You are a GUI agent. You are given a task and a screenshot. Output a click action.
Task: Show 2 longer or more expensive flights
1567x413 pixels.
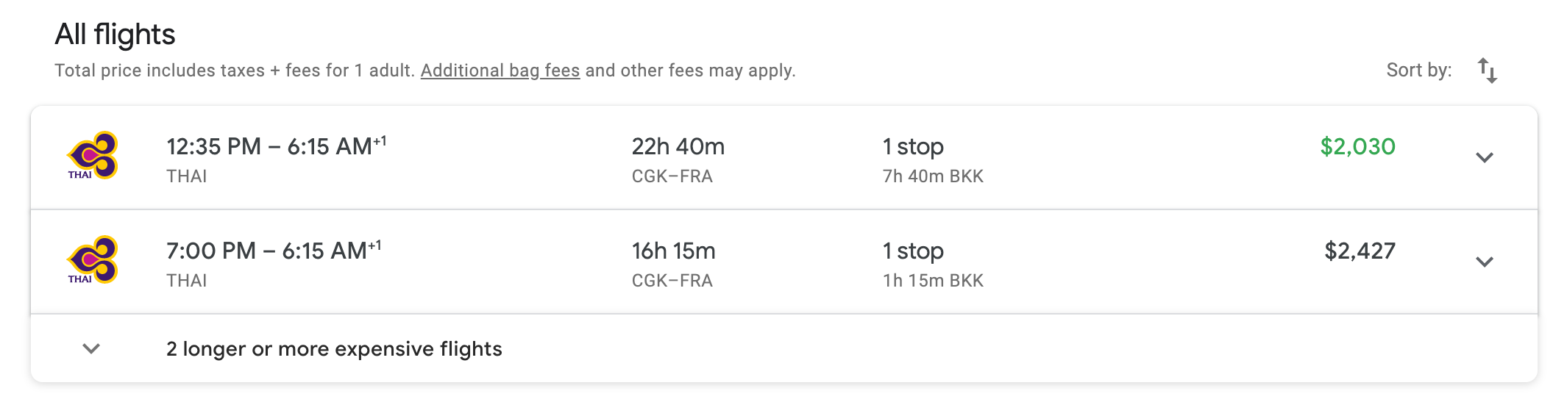[334, 348]
